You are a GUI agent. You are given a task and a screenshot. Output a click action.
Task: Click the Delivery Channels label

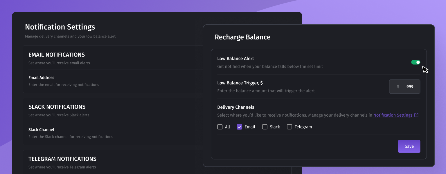click(235, 107)
